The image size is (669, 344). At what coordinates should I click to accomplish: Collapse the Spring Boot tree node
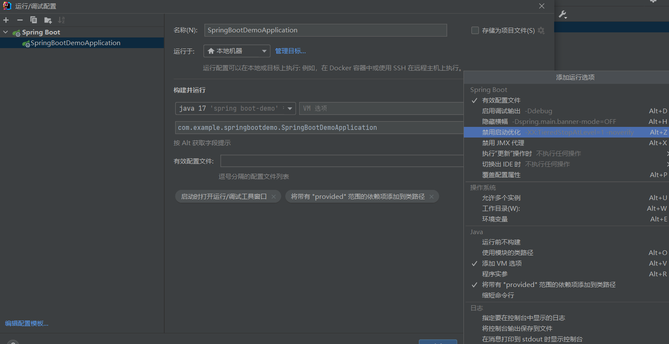6,32
